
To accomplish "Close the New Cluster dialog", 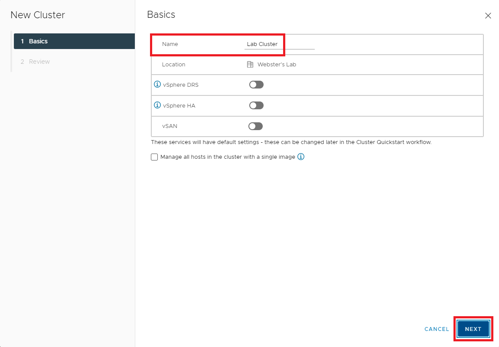I will click(488, 16).
